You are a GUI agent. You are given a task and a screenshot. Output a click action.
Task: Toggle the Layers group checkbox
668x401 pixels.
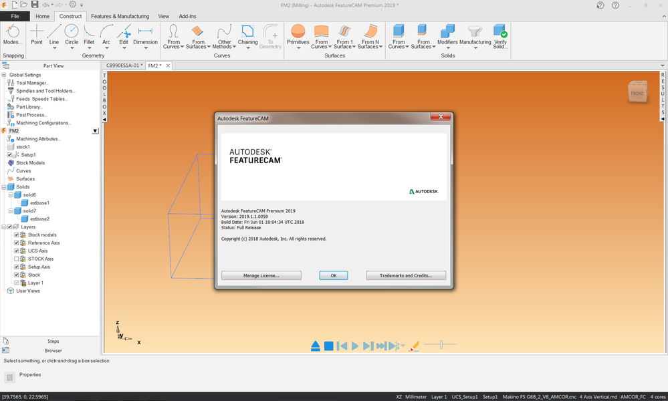pyautogui.click(x=9, y=227)
